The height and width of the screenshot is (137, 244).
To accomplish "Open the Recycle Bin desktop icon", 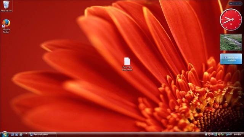I will [x=6, y=6].
